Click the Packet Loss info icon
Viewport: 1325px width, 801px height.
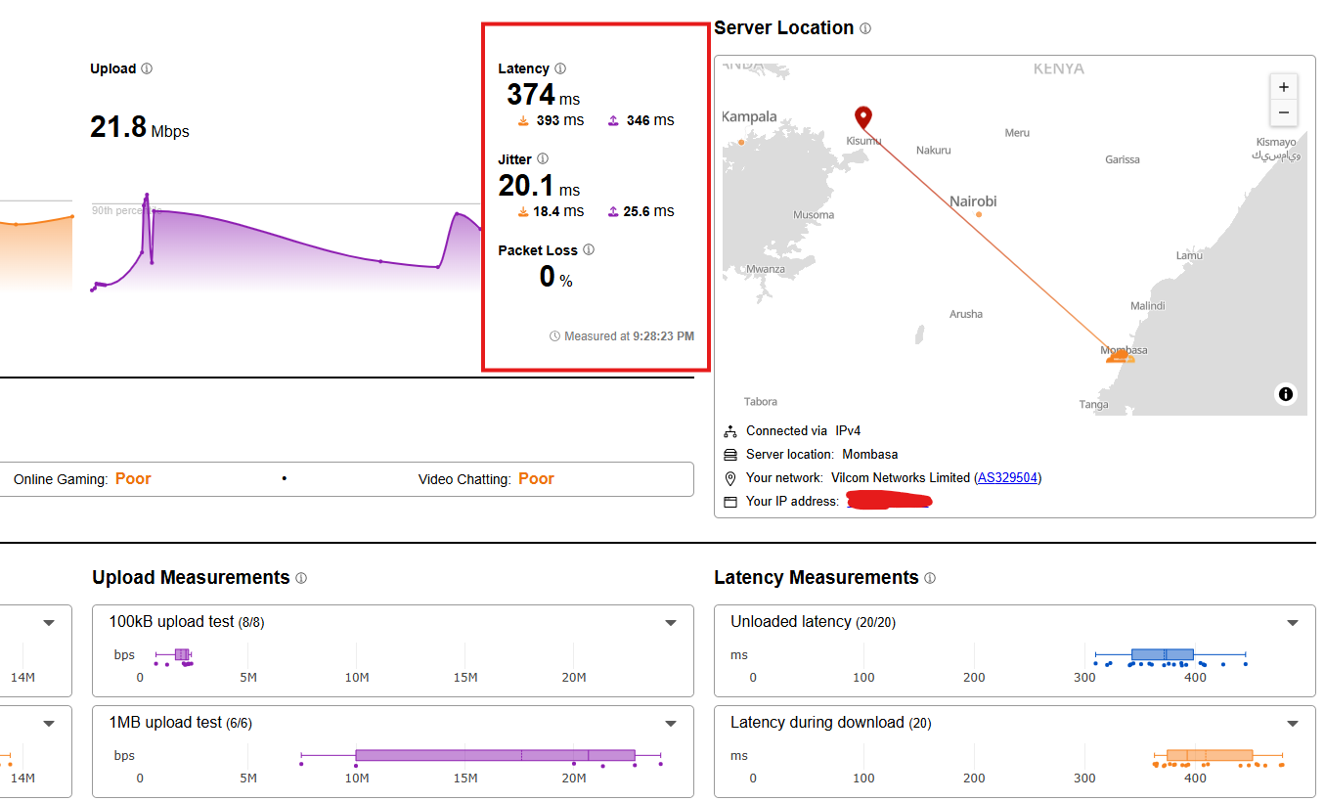[x=589, y=249]
